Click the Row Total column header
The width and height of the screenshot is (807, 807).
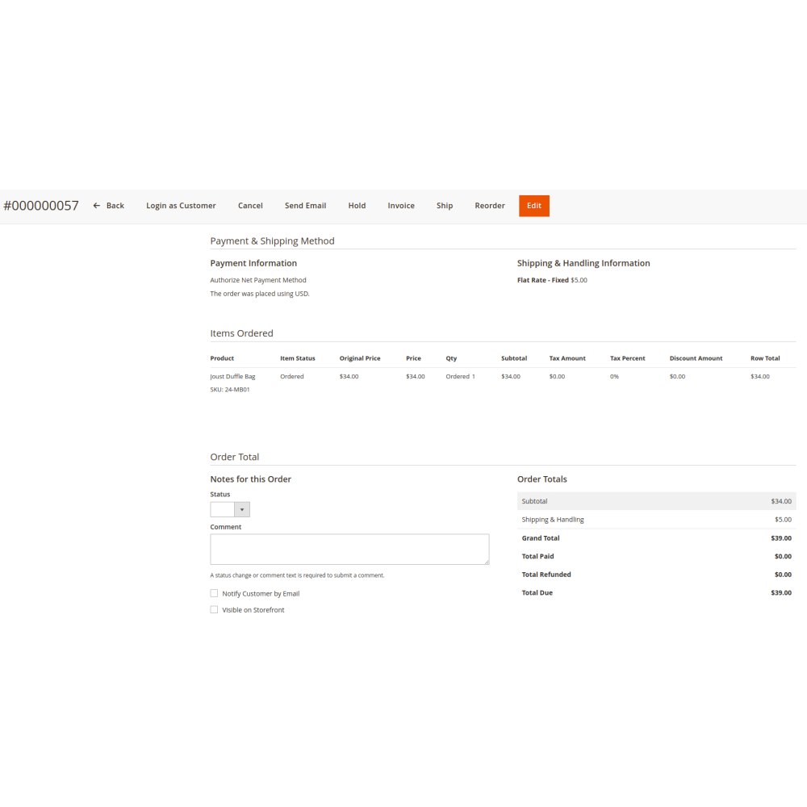point(765,358)
